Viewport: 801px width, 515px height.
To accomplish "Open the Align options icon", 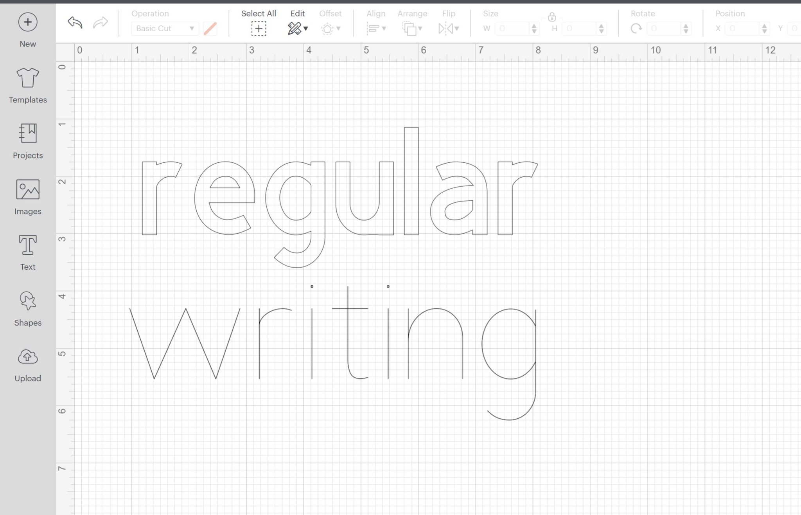I will [x=373, y=29].
